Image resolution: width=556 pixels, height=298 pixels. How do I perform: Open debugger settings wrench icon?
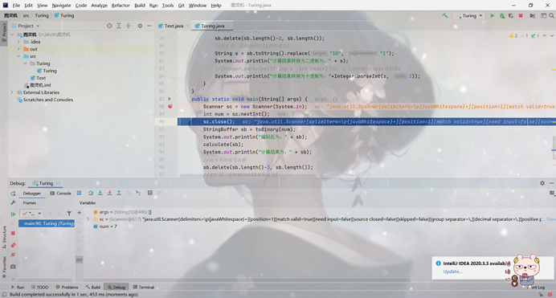click(x=13, y=202)
